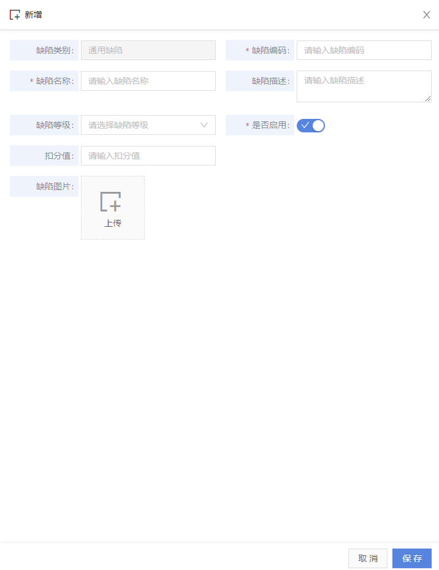Save the form with 保存
Image resolution: width=439 pixels, height=570 pixels.
click(x=412, y=558)
